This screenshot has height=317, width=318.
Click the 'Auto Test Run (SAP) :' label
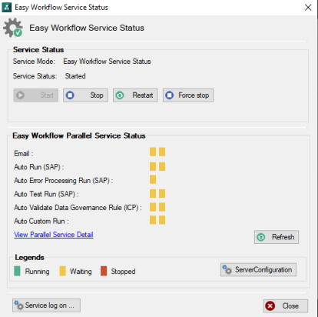(x=46, y=194)
